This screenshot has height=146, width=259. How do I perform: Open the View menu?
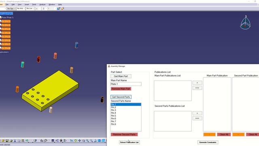19,4
